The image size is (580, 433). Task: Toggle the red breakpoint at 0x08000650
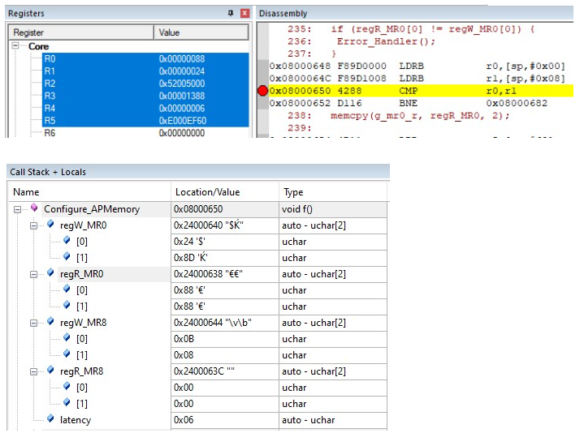(x=262, y=91)
